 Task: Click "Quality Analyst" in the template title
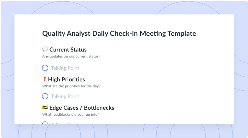coord(66,34)
